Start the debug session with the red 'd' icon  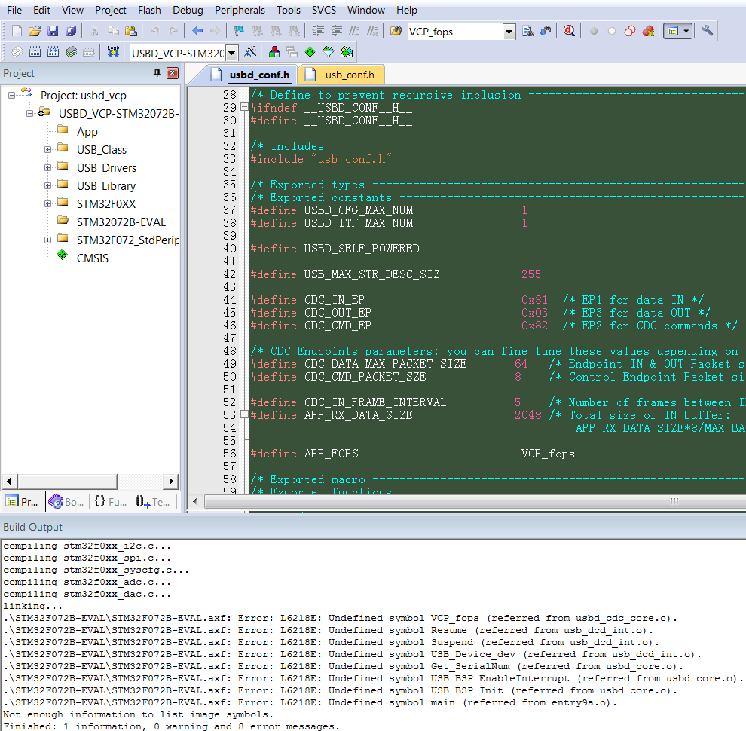pyautogui.click(x=569, y=32)
